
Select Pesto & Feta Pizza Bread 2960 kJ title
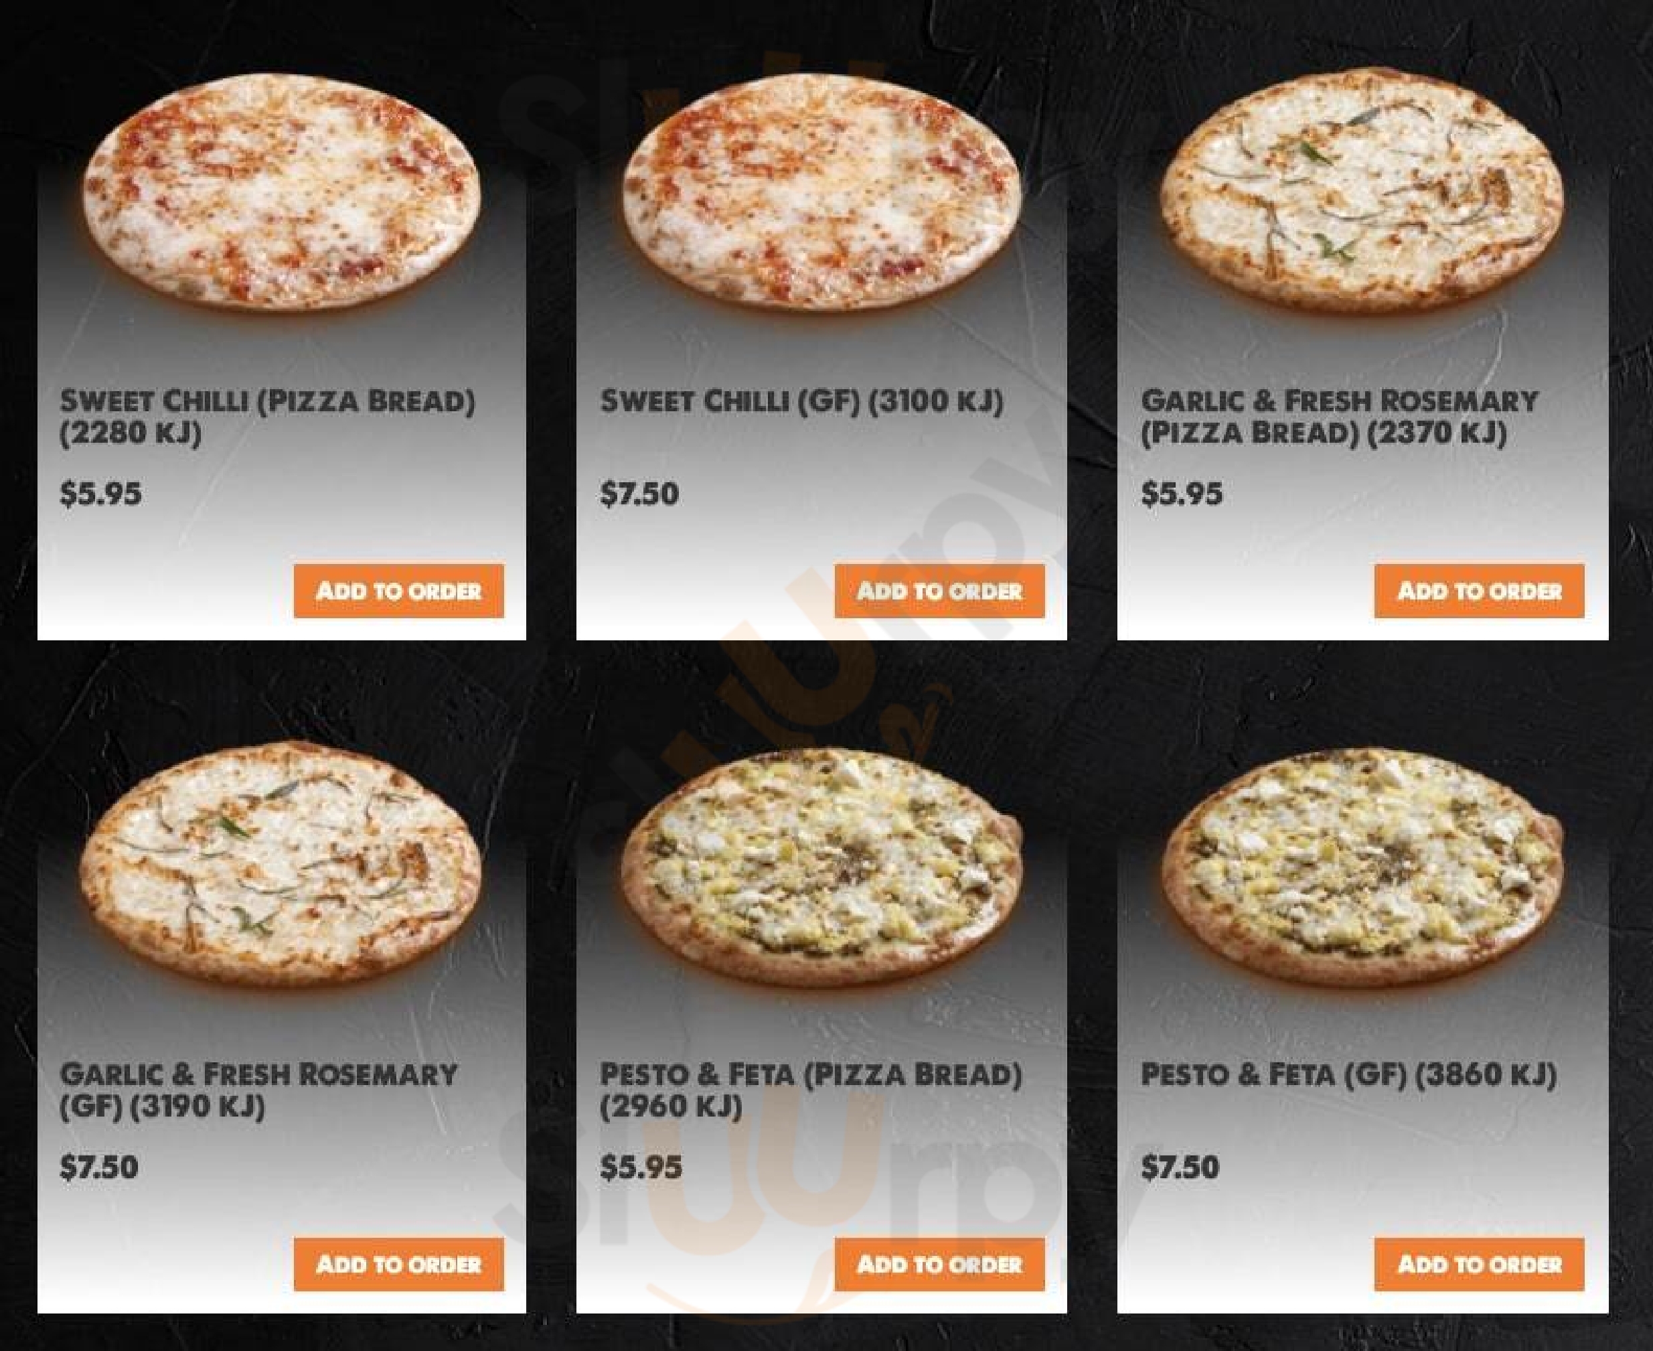point(811,1090)
